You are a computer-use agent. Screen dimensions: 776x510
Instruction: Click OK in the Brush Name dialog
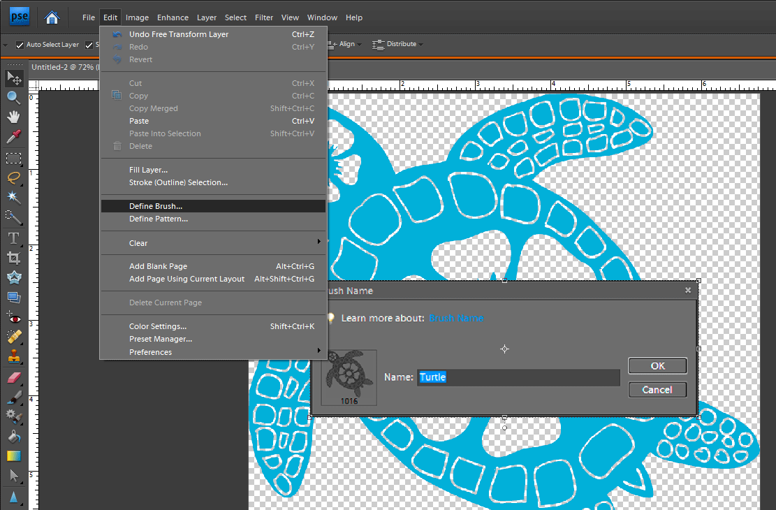(657, 366)
